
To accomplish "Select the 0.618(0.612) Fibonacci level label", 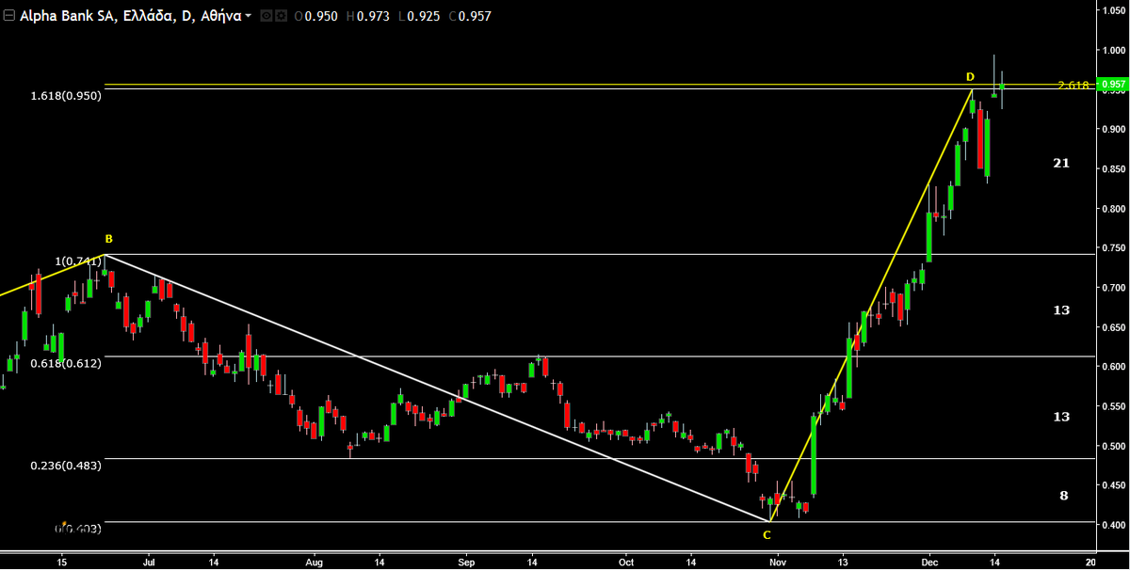I will 65,363.
